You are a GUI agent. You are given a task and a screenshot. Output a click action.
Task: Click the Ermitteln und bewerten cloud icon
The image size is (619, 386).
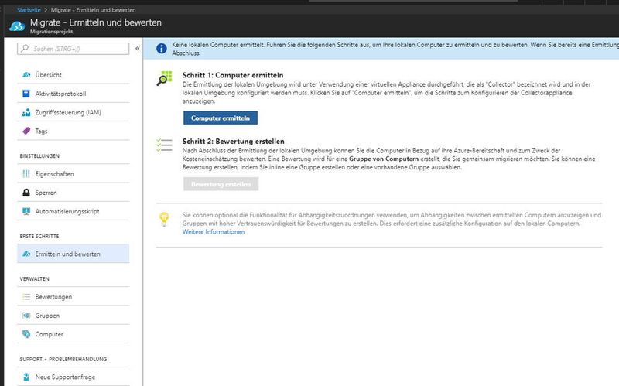coord(26,254)
